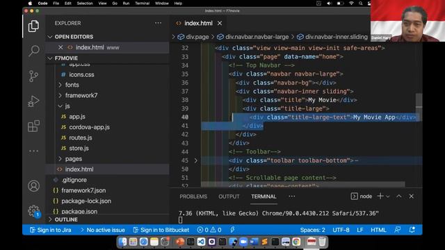Image resolution: width=445 pixels, height=250 pixels.
Task: Click div.navbar-inner.sliding breadcrumb
Action: tap(336, 37)
